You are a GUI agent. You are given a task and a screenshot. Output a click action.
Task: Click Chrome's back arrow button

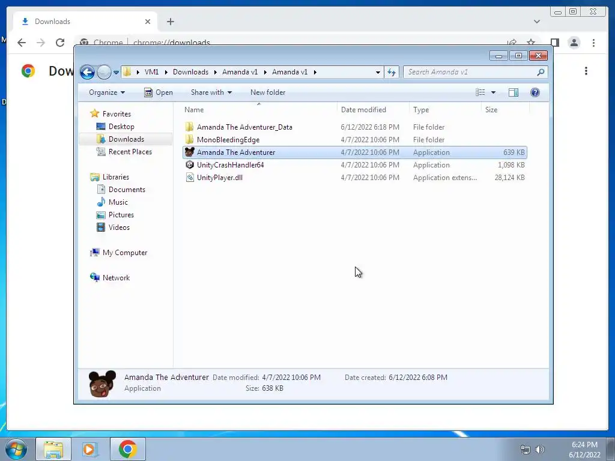click(x=22, y=43)
